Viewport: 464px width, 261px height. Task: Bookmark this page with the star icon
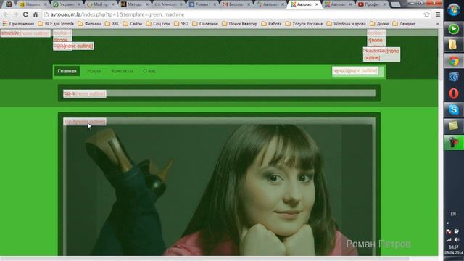point(426,14)
